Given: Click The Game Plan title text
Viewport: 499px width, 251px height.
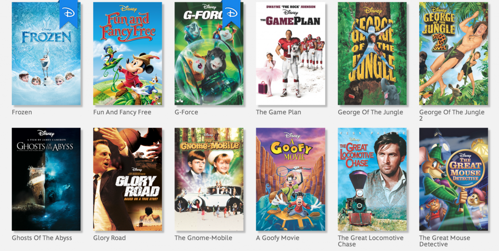Looking at the screenshot, I should (x=278, y=112).
